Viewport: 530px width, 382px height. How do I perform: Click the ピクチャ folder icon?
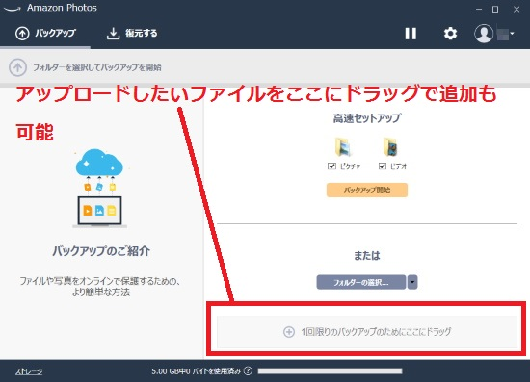tap(344, 147)
